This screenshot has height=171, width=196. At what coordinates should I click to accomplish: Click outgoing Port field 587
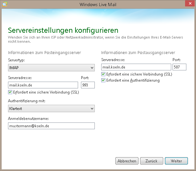pyautogui.click(x=179, y=67)
